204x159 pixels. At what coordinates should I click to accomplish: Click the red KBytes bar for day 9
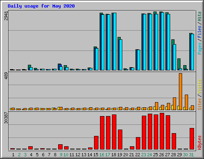click(60, 147)
